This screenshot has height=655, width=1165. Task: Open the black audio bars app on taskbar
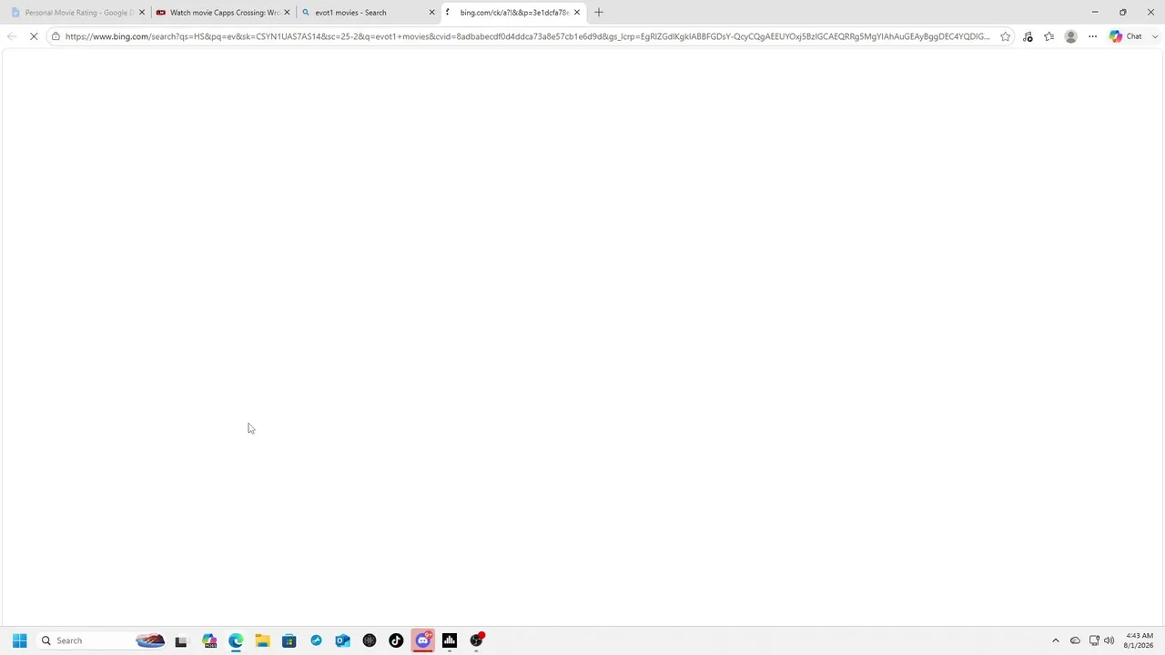449,640
